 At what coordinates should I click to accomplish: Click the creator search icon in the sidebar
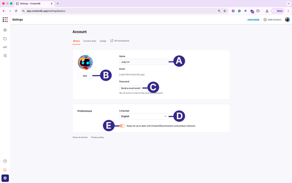click(5, 56)
